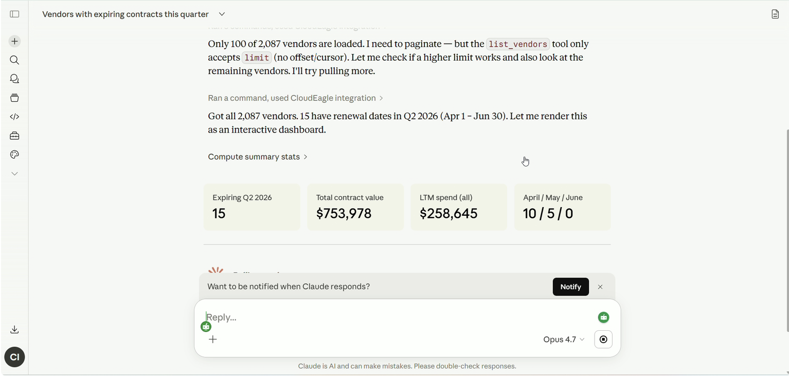Click the 'Want to be notified when Claude responds?' text
Viewport: 789px width, 377px height.
click(289, 287)
